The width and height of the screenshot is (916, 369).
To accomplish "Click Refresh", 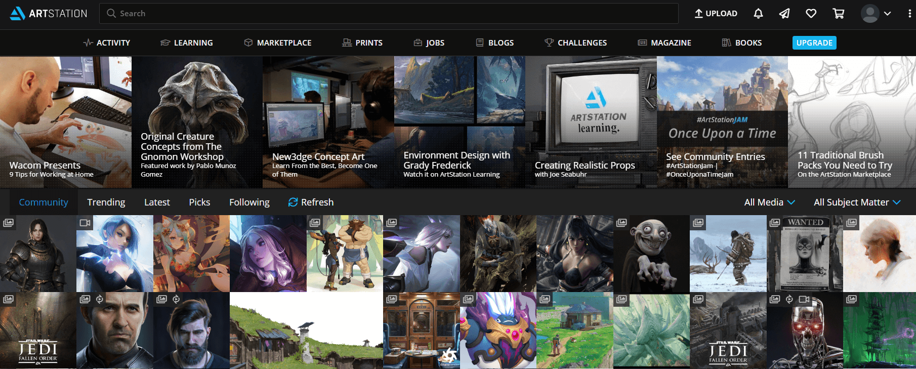I will point(311,202).
